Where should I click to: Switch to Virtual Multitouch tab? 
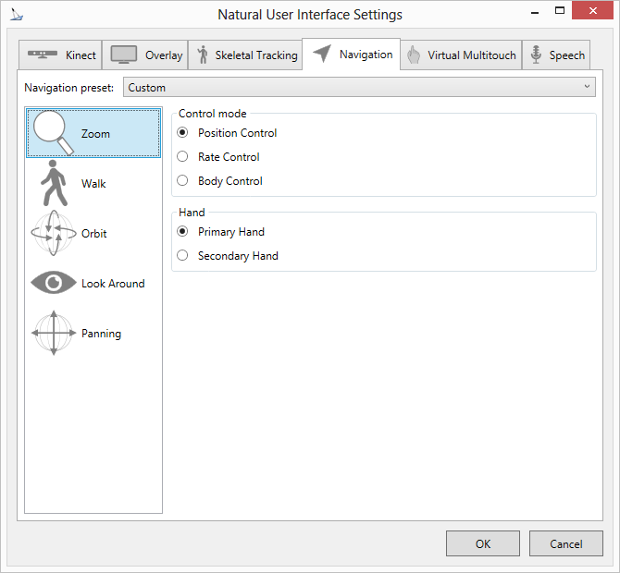click(461, 55)
